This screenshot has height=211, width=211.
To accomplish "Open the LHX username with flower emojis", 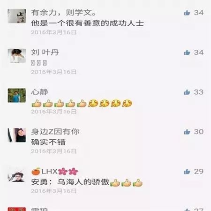I will pyautogui.click(x=54, y=171).
